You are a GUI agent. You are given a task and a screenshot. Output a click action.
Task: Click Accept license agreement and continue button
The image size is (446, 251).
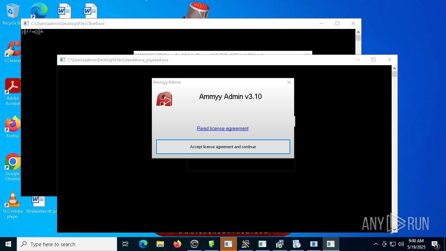pos(223,147)
